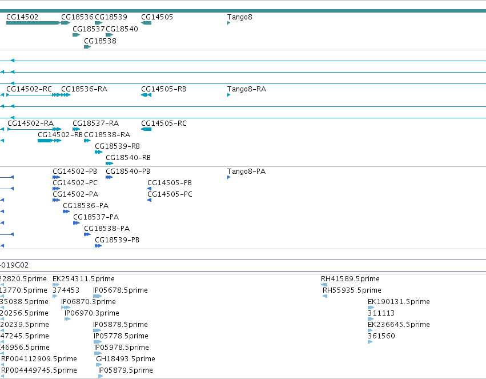Screen dimensions: 486x379
Task: Click the Tango8-PA protein label
Action: 246,171
